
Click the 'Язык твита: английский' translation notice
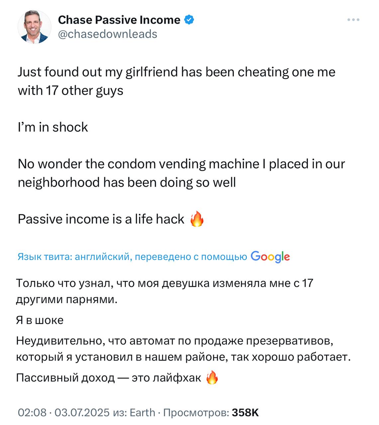coord(132,257)
